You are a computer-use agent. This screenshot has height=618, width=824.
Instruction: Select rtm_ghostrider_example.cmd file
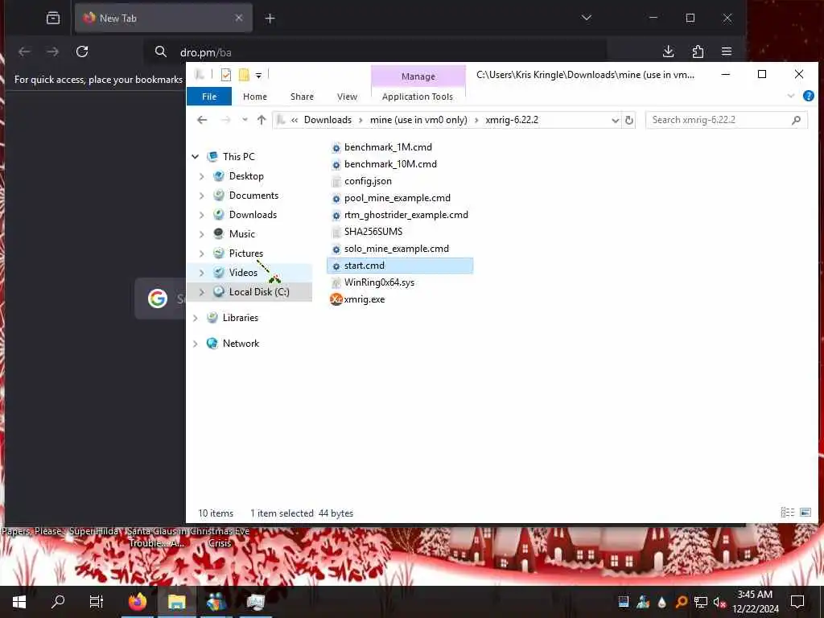pyautogui.click(x=406, y=215)
